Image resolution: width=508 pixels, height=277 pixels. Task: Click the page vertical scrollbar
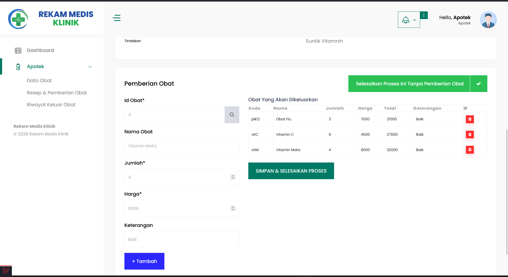(507, 192)
